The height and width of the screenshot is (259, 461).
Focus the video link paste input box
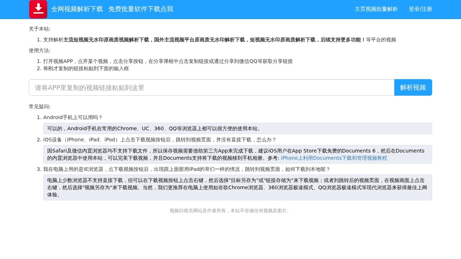[x=212, y=87]
